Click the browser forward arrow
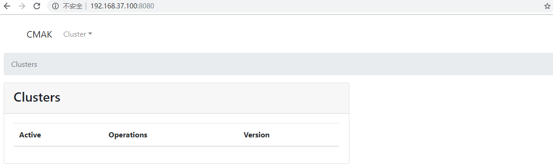 [x=22, y=6]
